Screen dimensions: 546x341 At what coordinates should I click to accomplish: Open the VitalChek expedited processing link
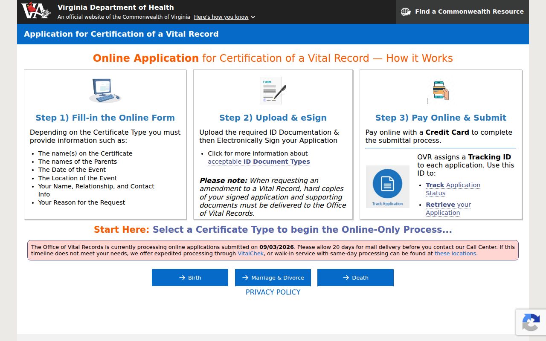click(x=250, y=253)
